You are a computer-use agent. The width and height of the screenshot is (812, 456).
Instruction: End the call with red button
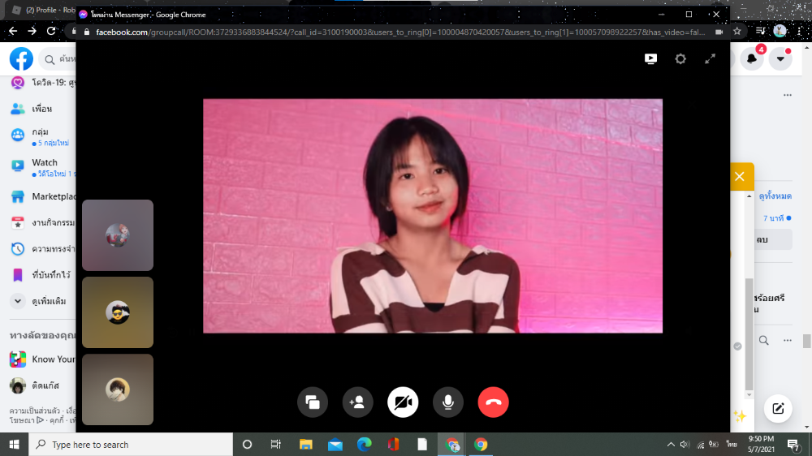[x=493, y=402]
